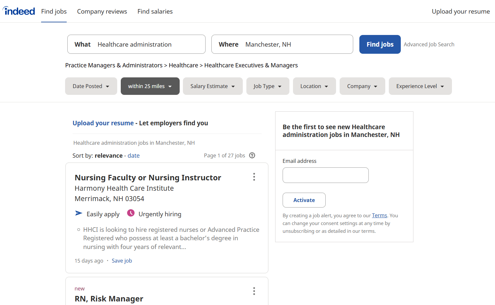Open the Salary Estimate filter
The height and width of the screenshot is (305, 495).
212,86
